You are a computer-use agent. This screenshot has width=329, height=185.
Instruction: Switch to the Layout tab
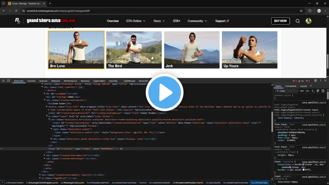coord(304,86)
